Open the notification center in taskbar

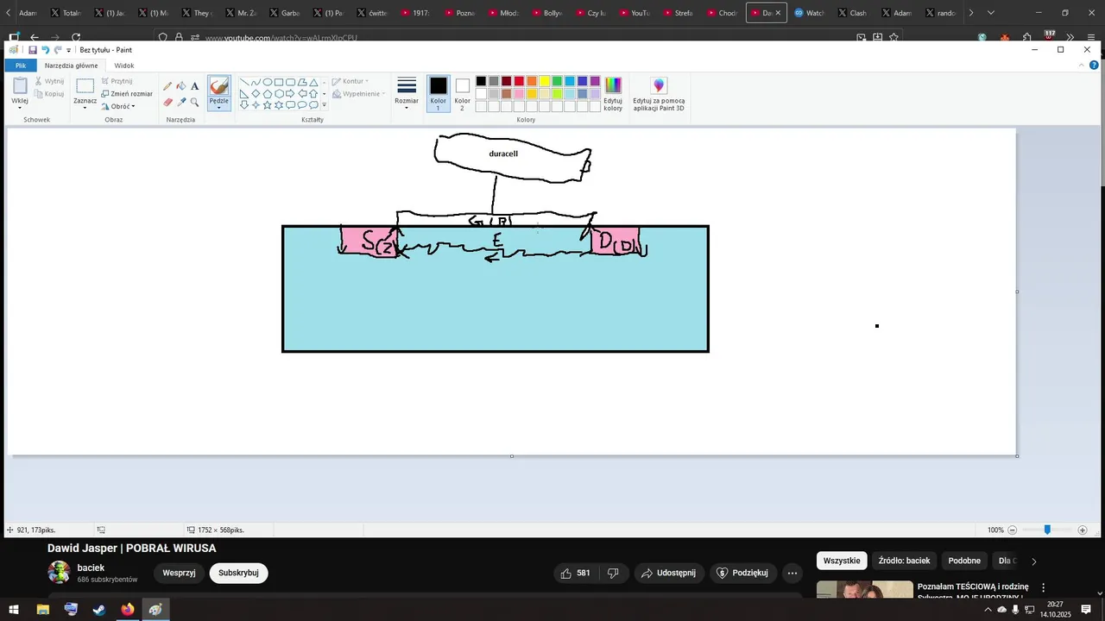tap(1086, 610)
